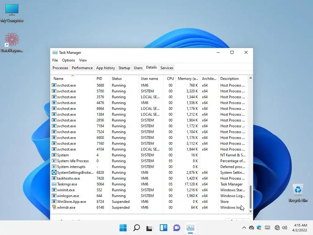Click PID 6828 cell
The image size is (313, 235).
(100, 173)
